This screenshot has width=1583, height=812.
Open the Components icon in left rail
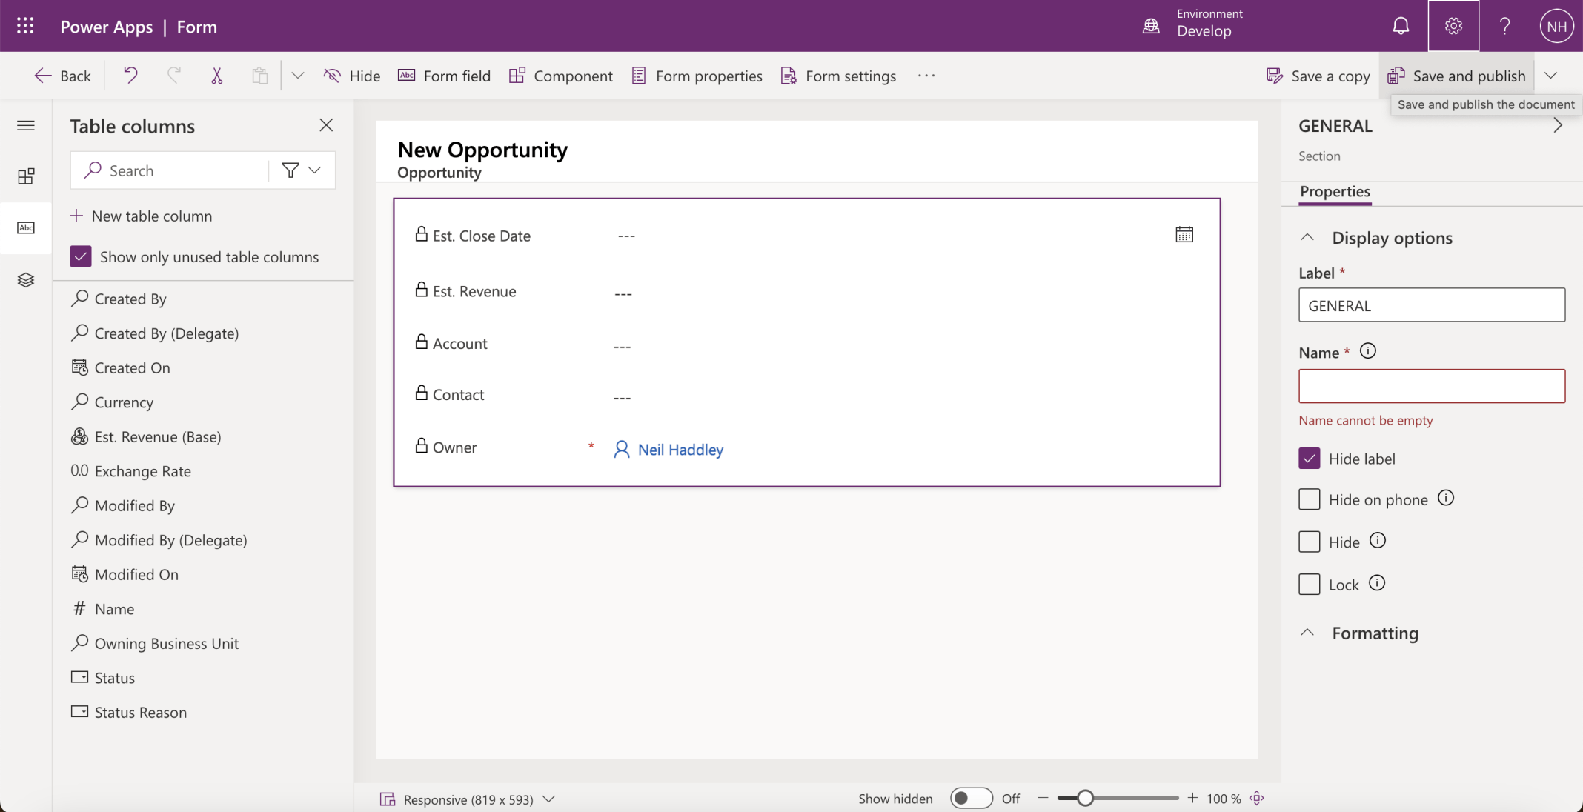26,176
